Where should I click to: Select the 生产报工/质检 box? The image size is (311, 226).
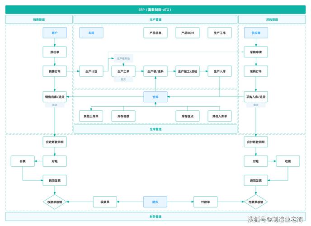(188, 71)
